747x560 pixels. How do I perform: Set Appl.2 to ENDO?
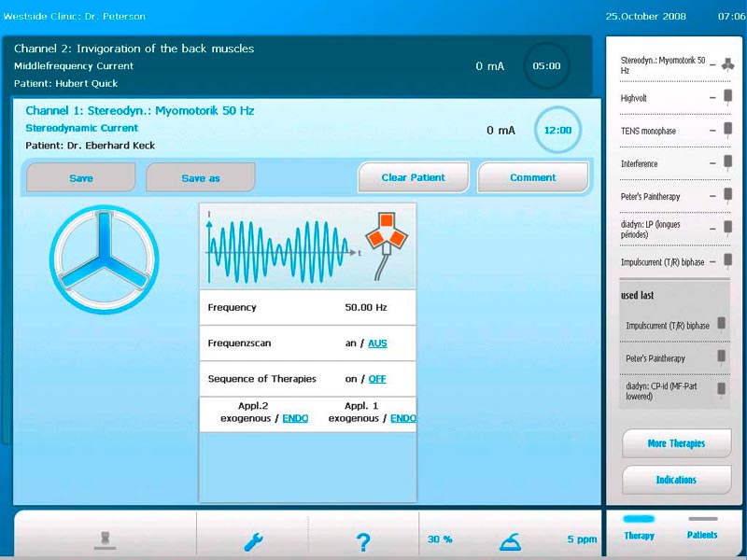(295, 418)
